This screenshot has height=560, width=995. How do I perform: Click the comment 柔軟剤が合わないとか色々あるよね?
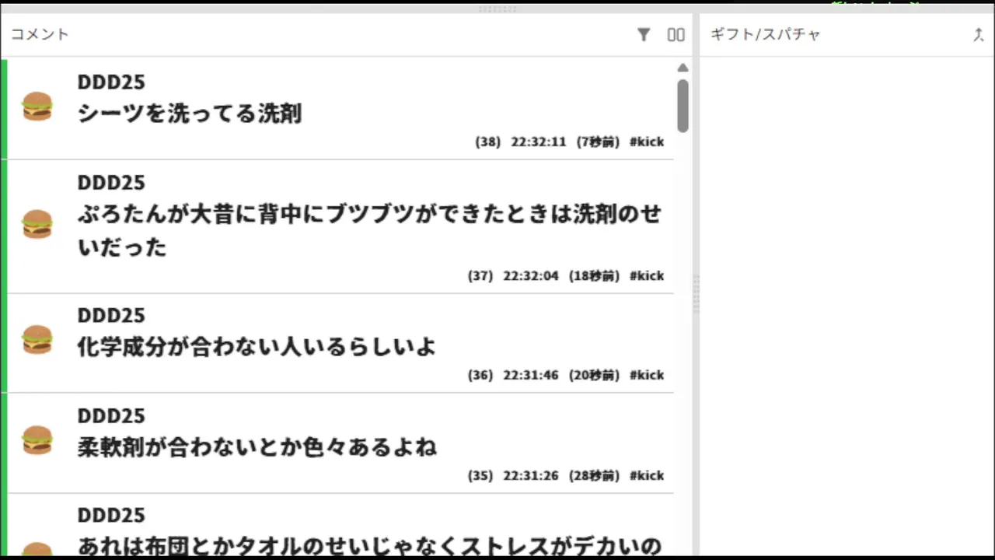point(257,447)
